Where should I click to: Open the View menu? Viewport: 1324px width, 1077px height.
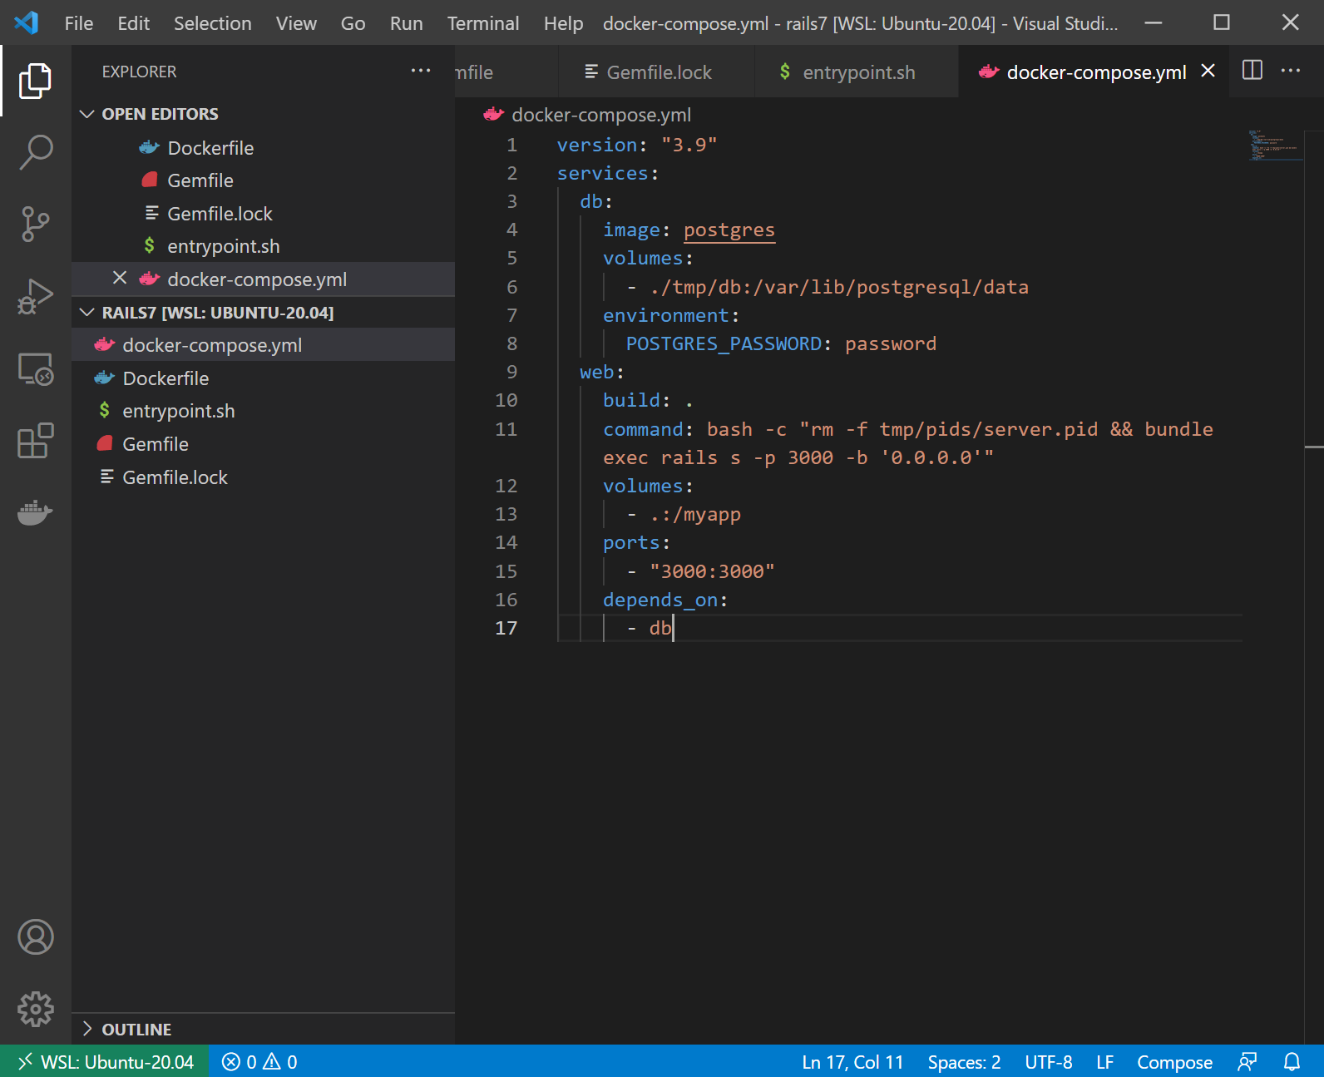click(296, 23)
